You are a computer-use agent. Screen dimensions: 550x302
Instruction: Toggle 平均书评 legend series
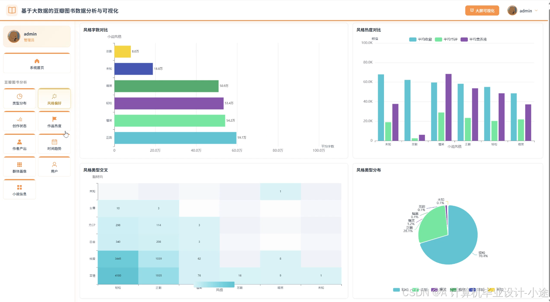point(446,39)
